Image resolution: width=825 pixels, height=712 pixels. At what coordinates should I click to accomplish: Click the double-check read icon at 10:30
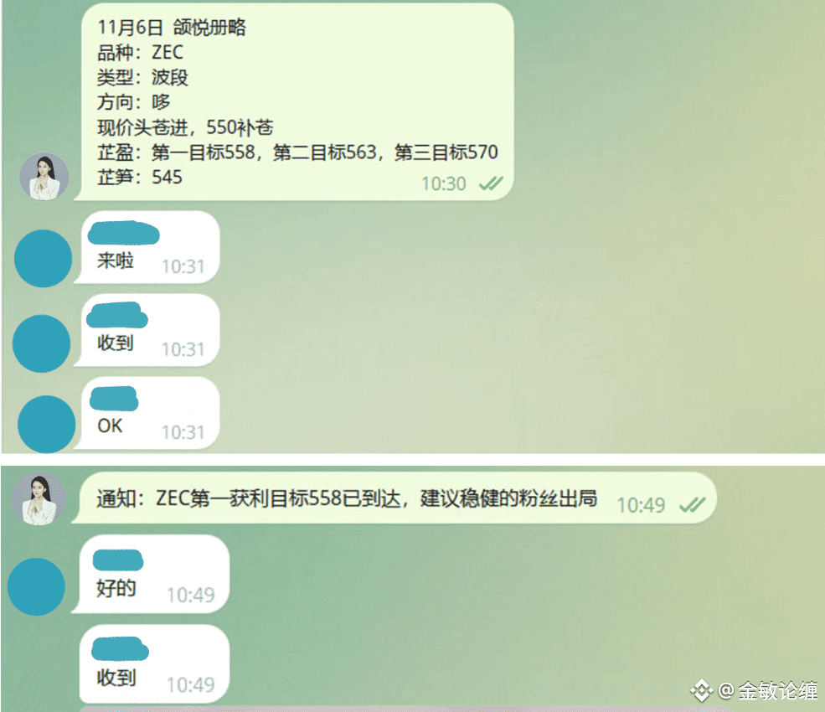tap(491, 183)
